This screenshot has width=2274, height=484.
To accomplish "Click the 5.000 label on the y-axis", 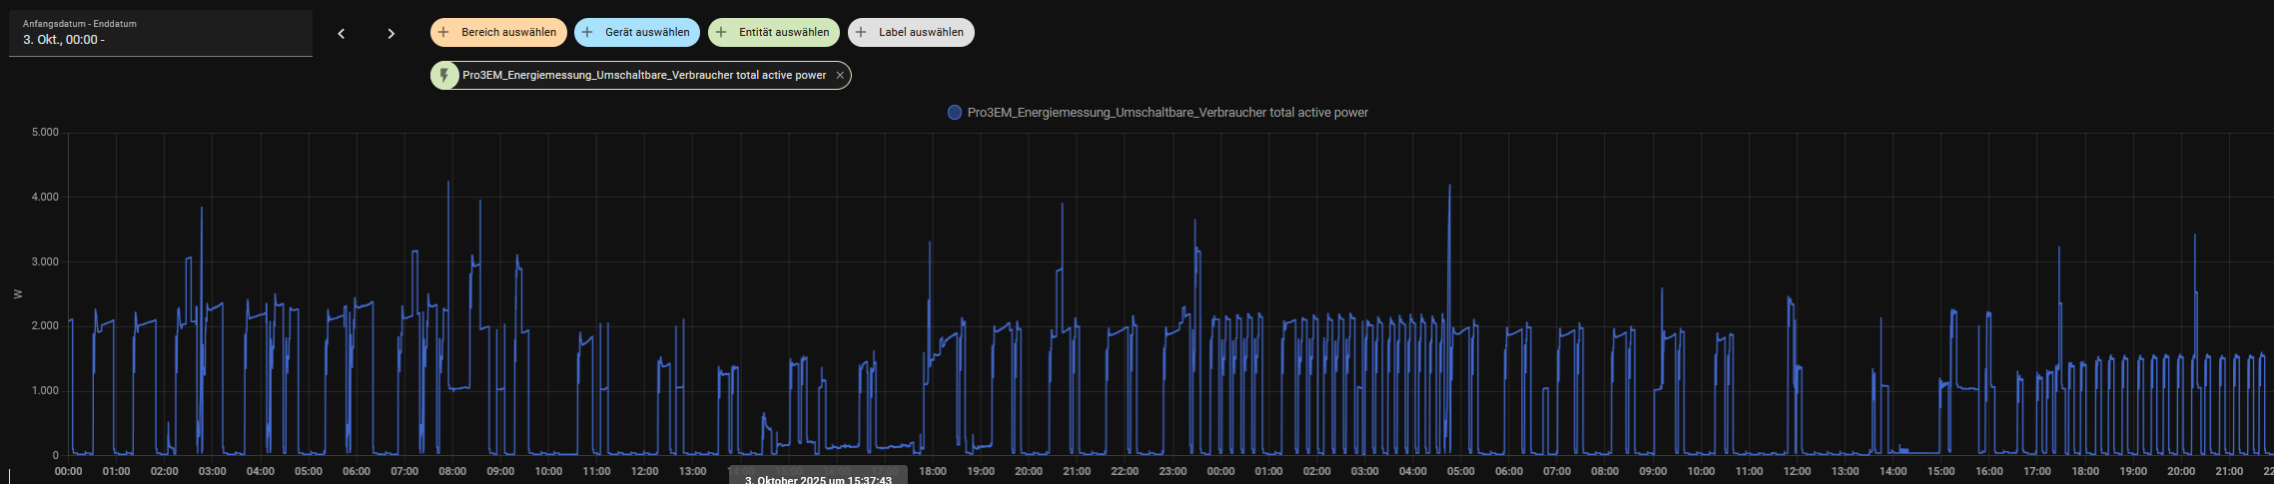I will click(x=45, y=133).
